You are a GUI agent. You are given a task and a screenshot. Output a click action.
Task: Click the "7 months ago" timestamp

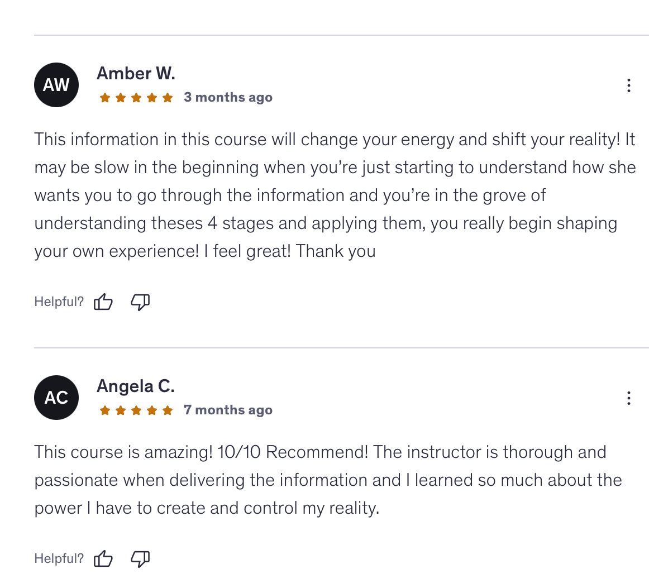228,410
